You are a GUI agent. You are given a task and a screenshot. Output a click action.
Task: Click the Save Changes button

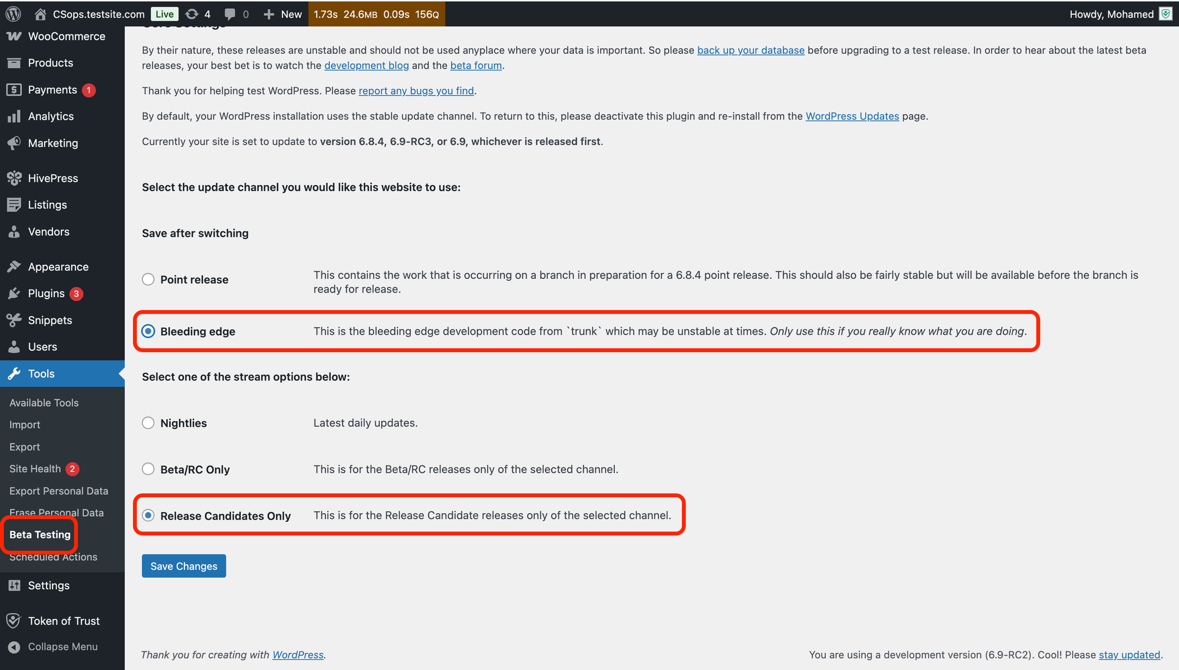coord(183,566)
